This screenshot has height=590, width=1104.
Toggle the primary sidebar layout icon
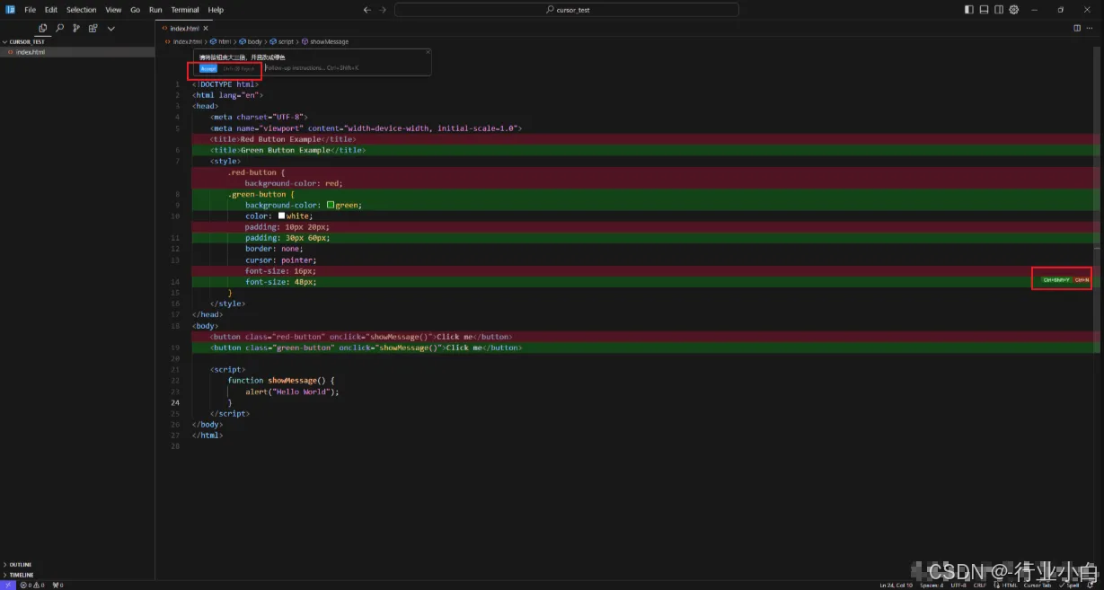point(969,10)
